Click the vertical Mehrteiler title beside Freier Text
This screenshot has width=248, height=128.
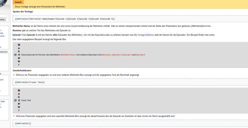pyautogui.click(x=19, y=100)
